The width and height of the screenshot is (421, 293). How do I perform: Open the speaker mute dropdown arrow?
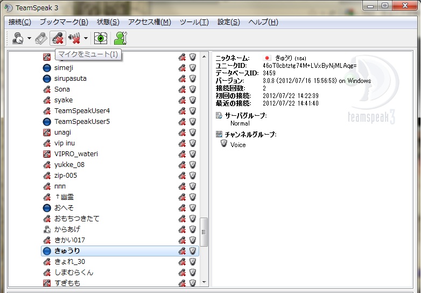click(86, 38)
